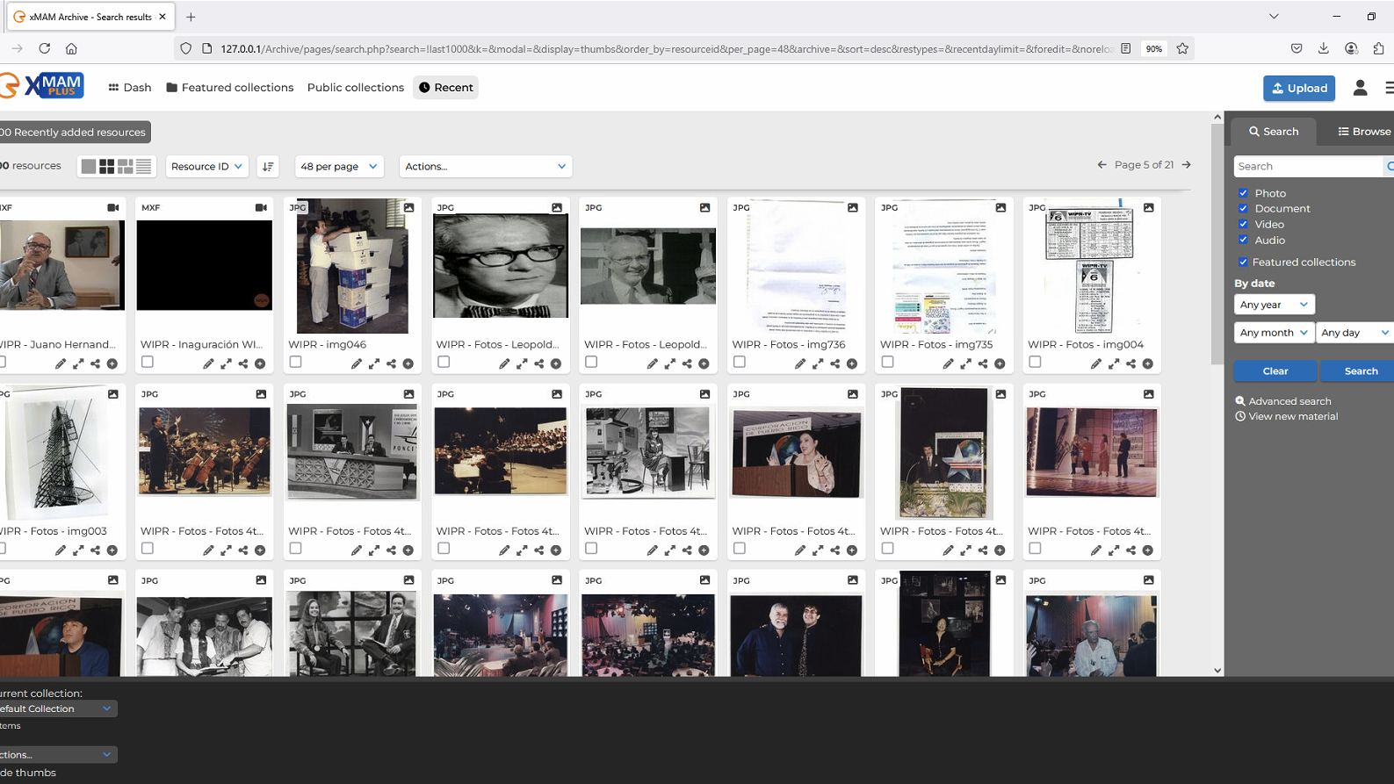Toggle the Audio checkbox filter
This screenshot has height=784, width=1394.
1243,240
